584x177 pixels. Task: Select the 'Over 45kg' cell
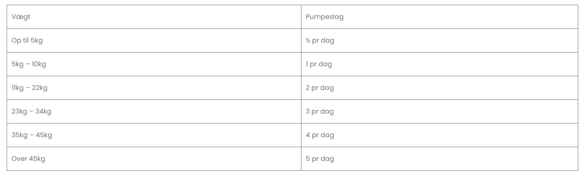tap(154, 159)
